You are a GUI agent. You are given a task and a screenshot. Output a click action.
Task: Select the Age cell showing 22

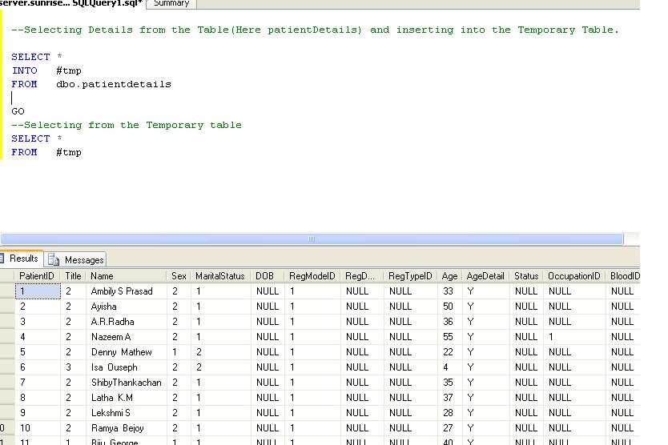[449, 352]
